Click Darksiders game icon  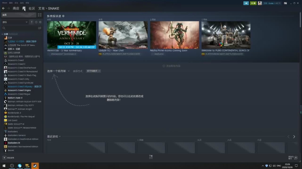(x=5, y=131)
